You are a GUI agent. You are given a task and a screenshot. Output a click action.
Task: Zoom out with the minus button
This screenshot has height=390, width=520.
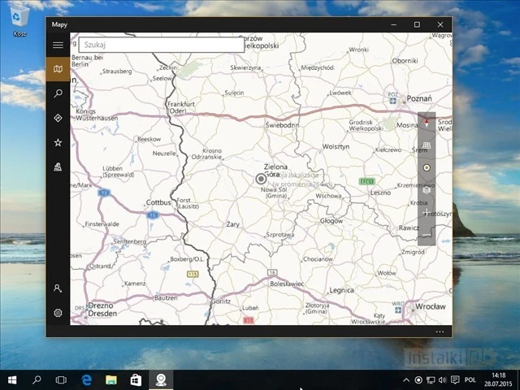[x=427, y=235]
